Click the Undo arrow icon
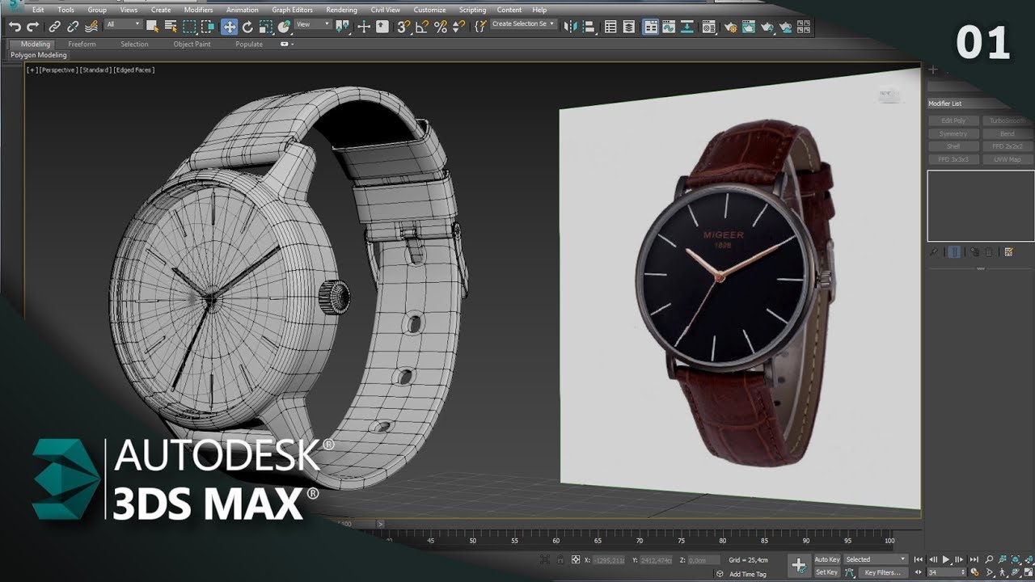1035x582 pixels. (x=15, y=27)
